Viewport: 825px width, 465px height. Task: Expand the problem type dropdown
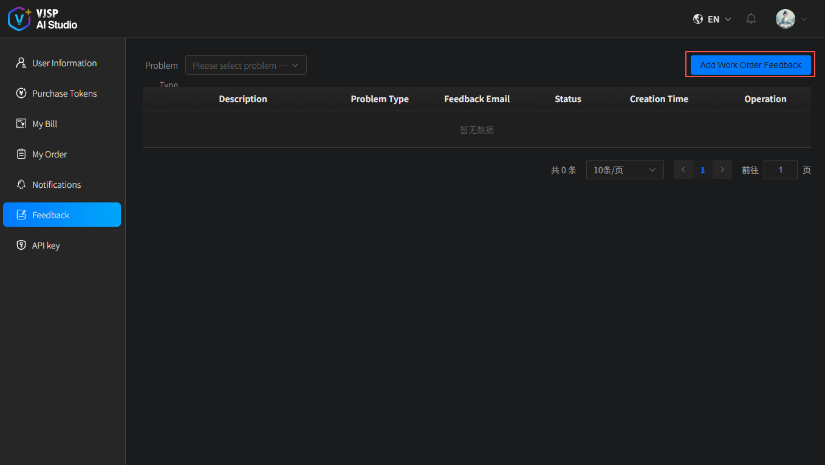pyautogui.click(x=245, y=66)
